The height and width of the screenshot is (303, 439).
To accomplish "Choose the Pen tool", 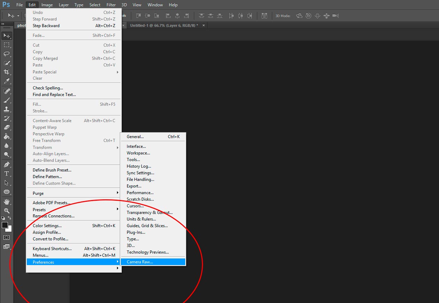I will point(7,165).
